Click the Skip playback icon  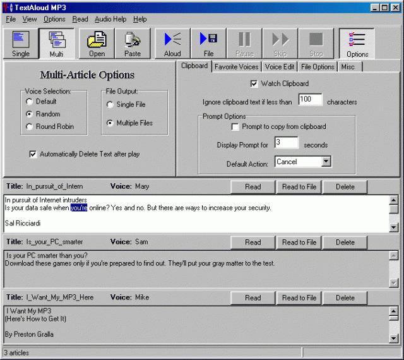(280, 44)
